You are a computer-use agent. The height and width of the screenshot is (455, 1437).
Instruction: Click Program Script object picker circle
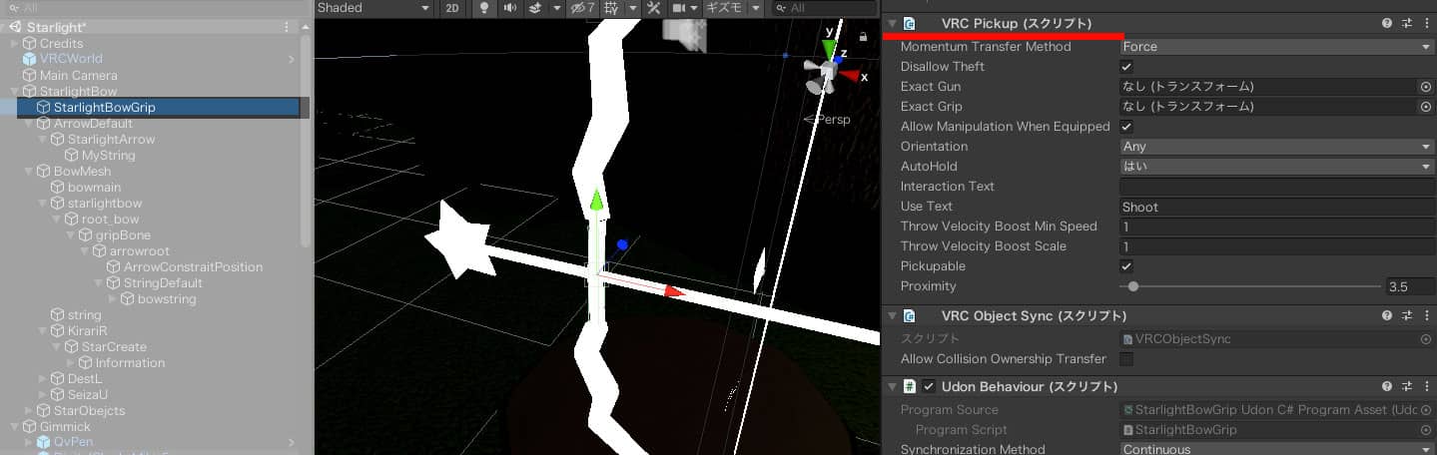coord(1426,430)
